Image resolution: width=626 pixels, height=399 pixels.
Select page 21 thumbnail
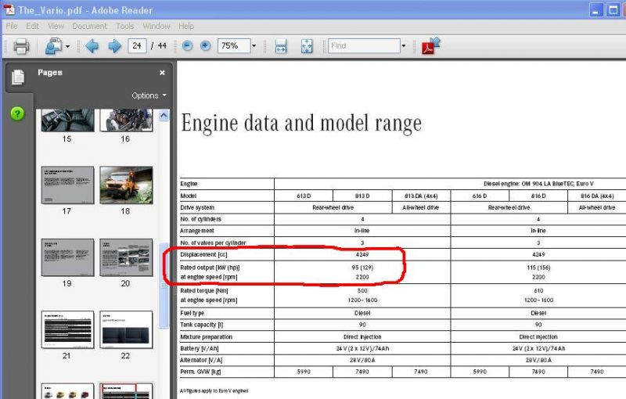[67, 329]
